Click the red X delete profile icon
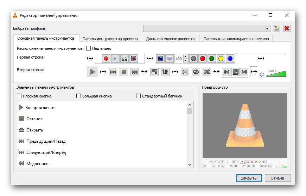The height and width of the screenshot is (196, 306). pyautogui.click(x=287, y=28)
